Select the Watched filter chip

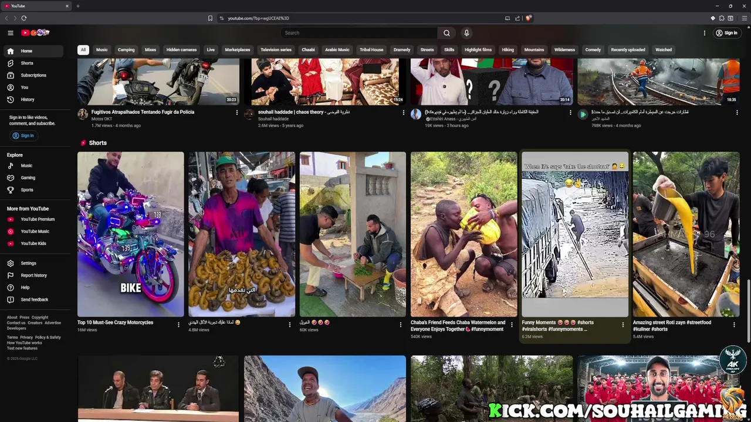click(x=664, y=50)
